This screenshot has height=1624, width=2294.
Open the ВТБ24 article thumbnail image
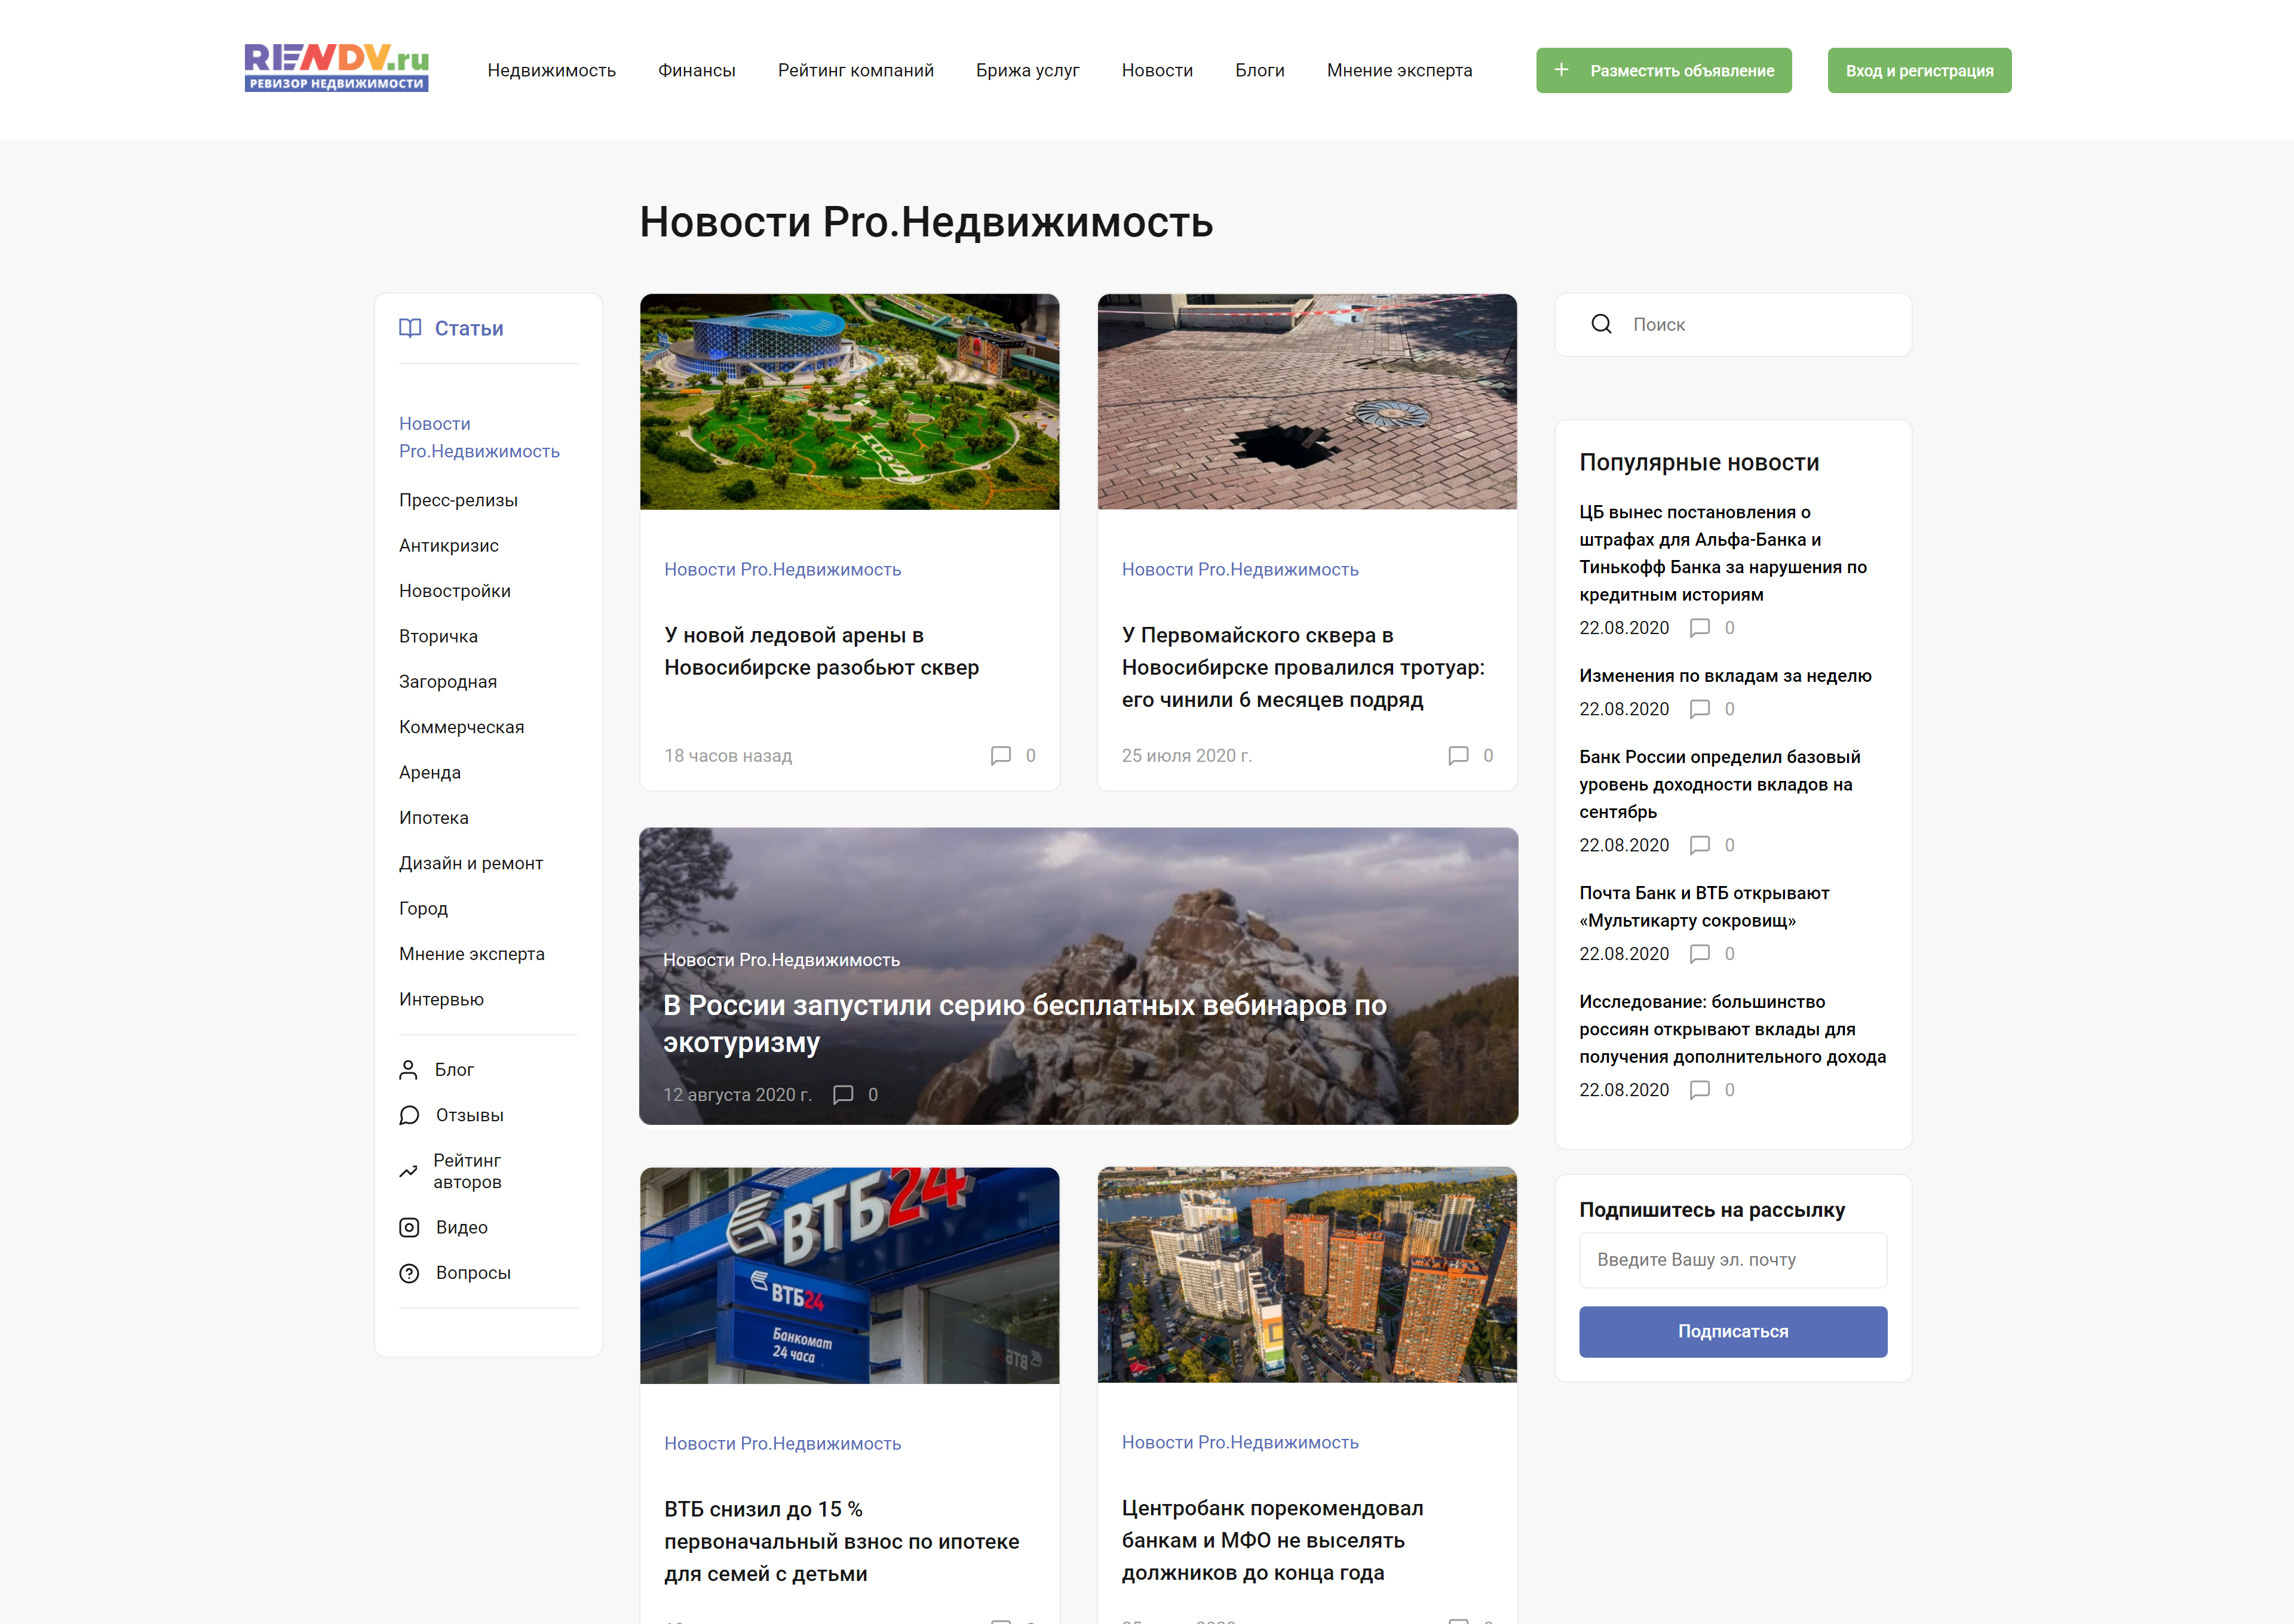(849, 1275)
